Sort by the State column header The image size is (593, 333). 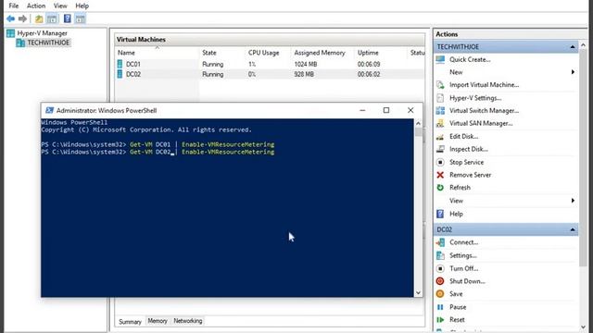coord(221,53)
